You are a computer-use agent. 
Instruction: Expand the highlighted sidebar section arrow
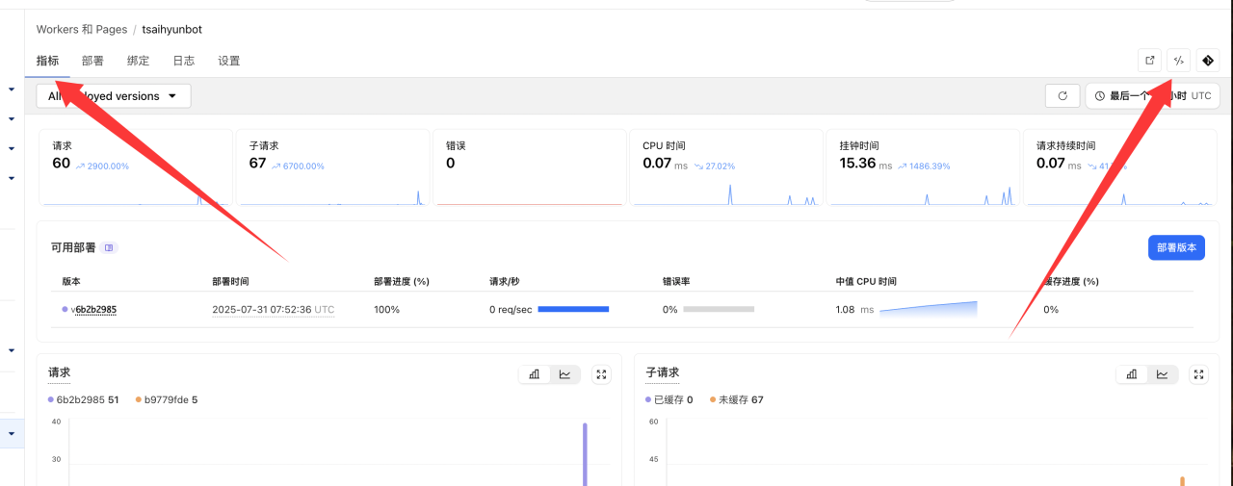[x=12, y=434]
